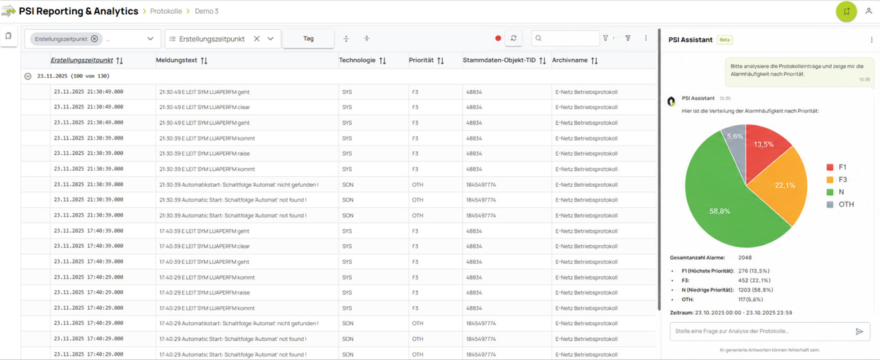Click the green add-bookmark button
This screenshot has width=880, height=360.
point(846,11)
